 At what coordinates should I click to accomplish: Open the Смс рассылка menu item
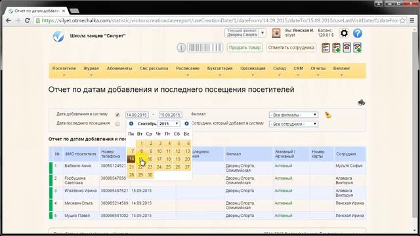coord(154,68)
